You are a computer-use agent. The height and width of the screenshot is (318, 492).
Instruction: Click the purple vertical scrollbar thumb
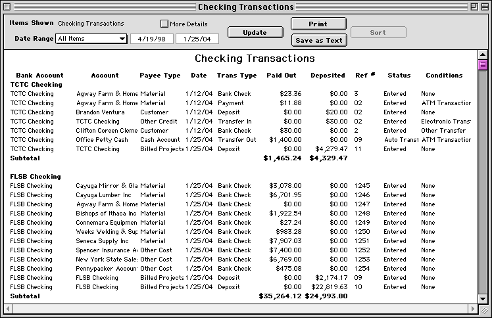click(483, 64)
